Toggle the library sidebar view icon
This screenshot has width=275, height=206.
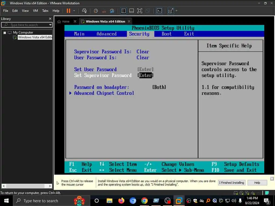coord(124,11)
